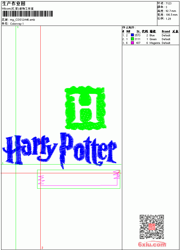Screen dimensions: 180x250
Task: Click the Blue color description
Action: (152, 35)
